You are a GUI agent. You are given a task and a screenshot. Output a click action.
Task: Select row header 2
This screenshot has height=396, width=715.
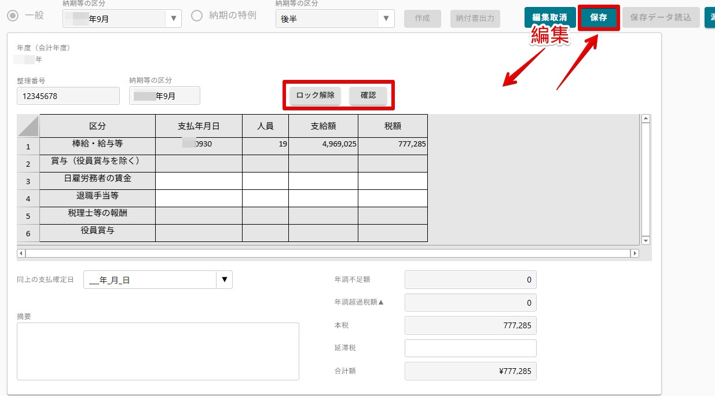[28, 163]
